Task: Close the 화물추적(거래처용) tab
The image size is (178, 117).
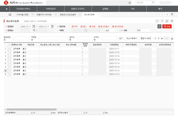Action: point(56,15)
